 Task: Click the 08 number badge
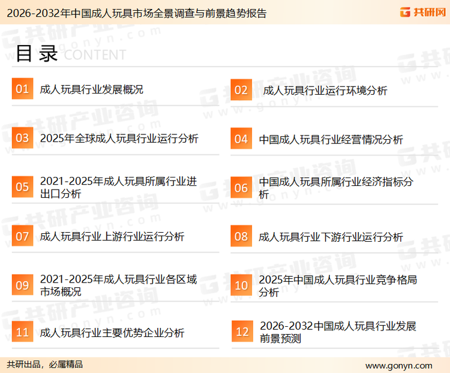pos(241,236)
